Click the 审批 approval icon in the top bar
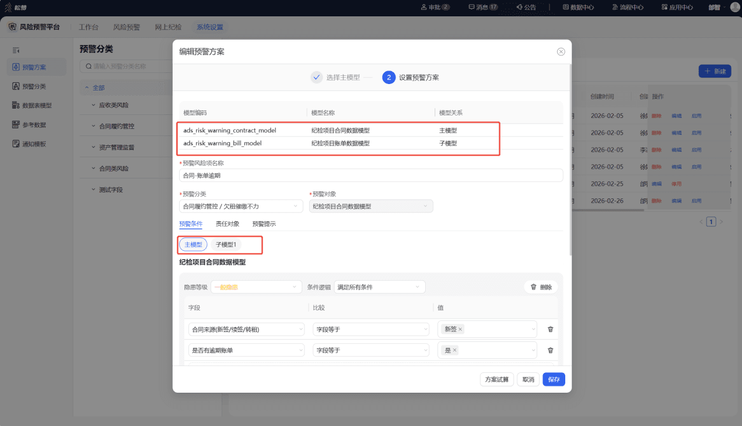Image resolution: width=742 pixels, height=426 pixels. 423,7
